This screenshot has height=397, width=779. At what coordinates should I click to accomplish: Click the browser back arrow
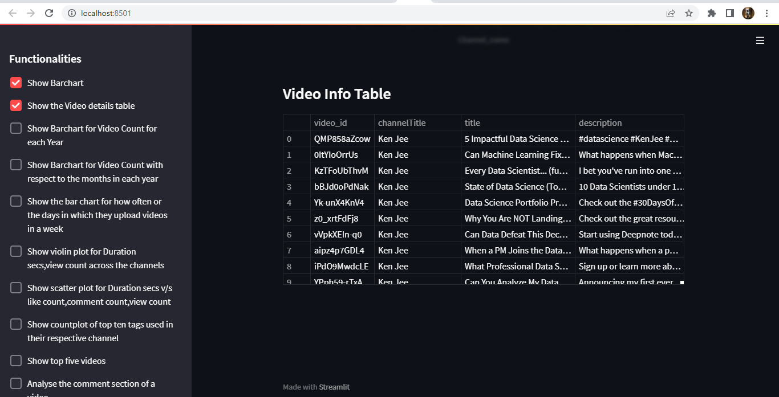click(x=12, y=13)
